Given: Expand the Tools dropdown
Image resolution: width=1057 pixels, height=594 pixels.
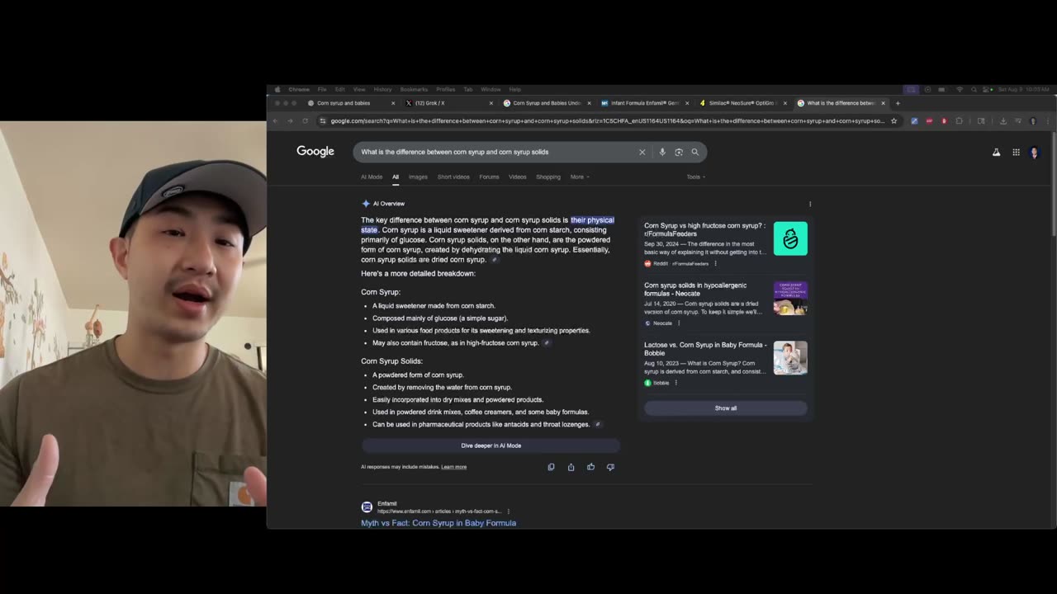Looking at the screenshot, I should click(x=695, y=177).
